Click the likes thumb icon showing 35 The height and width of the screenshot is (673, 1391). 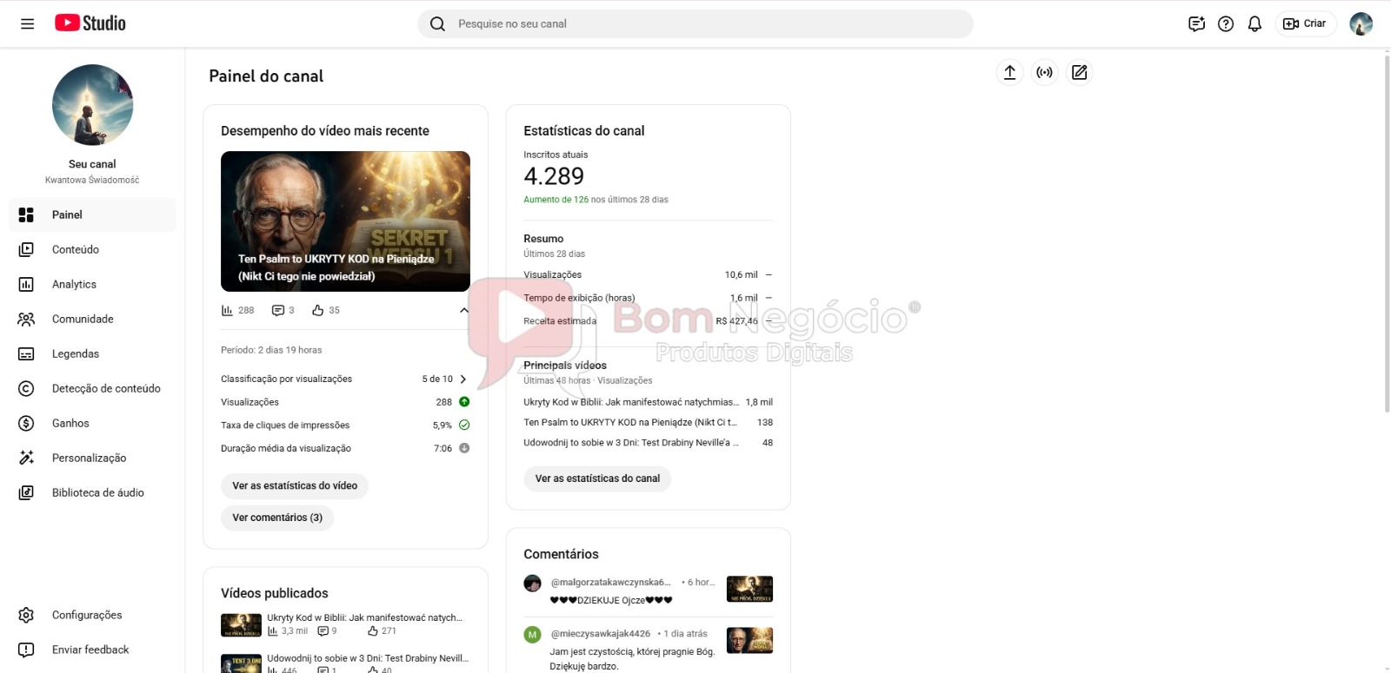pos(318,310)
